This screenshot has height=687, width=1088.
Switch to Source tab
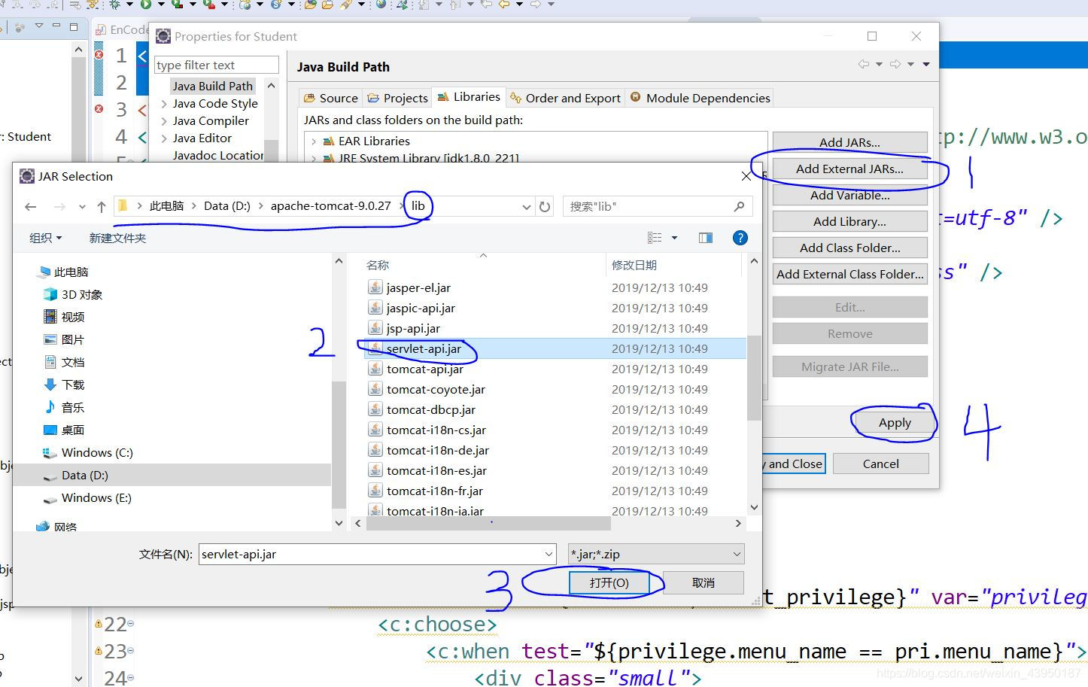[331, 98]
